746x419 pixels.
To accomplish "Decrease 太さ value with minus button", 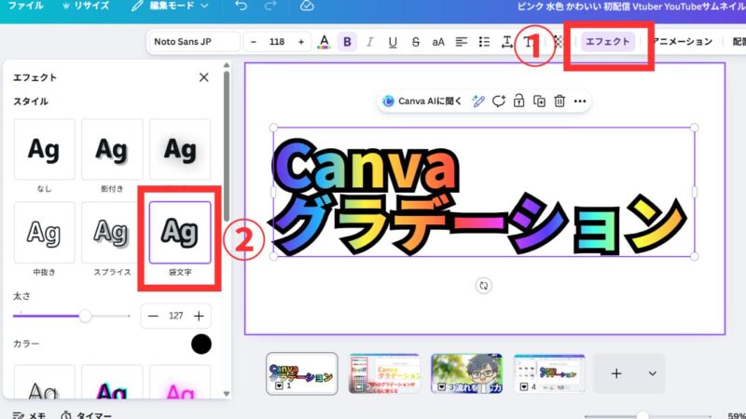I will tap(153, 316).
